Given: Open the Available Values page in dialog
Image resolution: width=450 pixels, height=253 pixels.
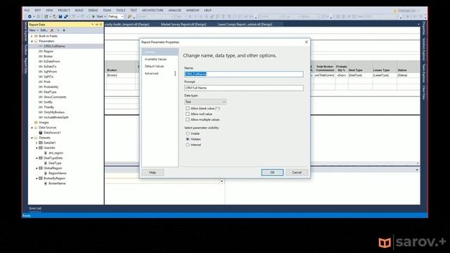Looking at the screenshot, I should [x=155, y=59].
